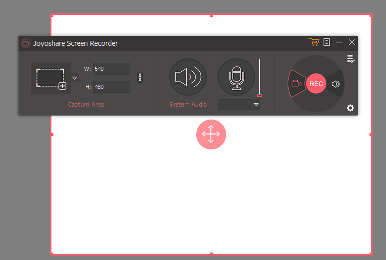Click the width field showing 640
The height and width of the screenshot is (260, 386).
pyautogui.click(x=111, y=69)
